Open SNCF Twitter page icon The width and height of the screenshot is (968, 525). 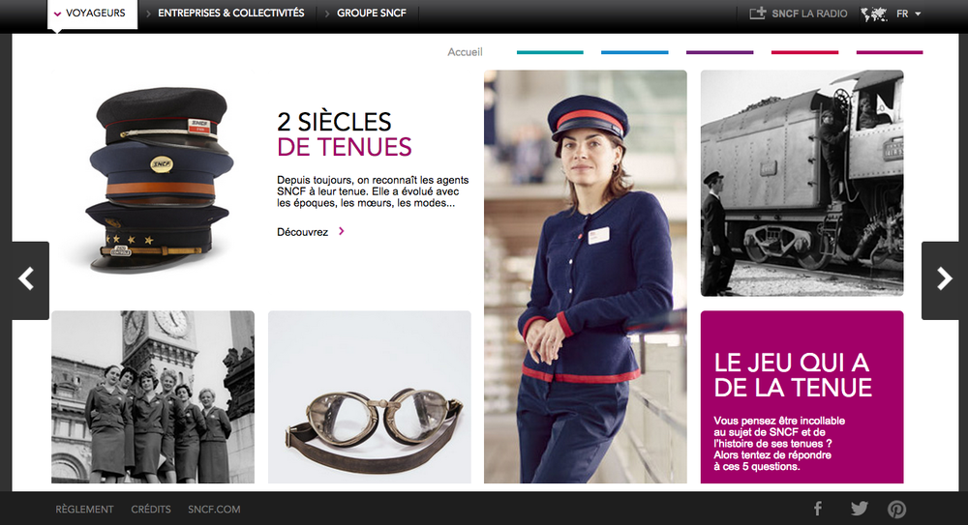859,509
